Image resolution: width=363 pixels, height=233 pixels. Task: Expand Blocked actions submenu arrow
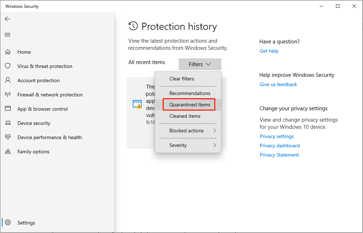[x=215, y=131]
